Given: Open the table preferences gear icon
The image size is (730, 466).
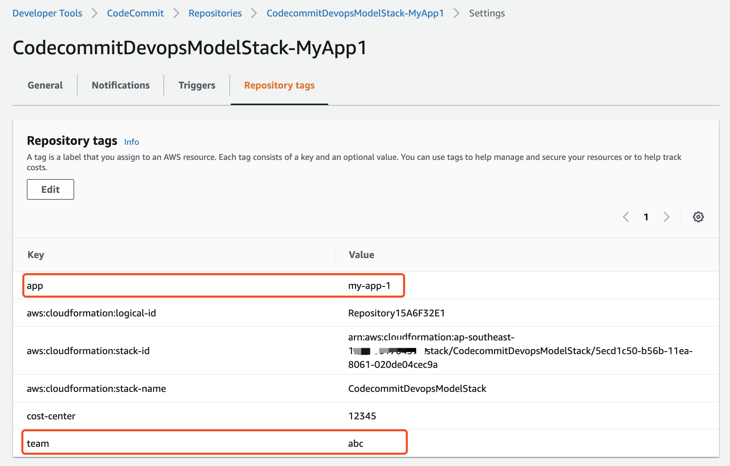Looking at the screenshot, I should 699,217.
